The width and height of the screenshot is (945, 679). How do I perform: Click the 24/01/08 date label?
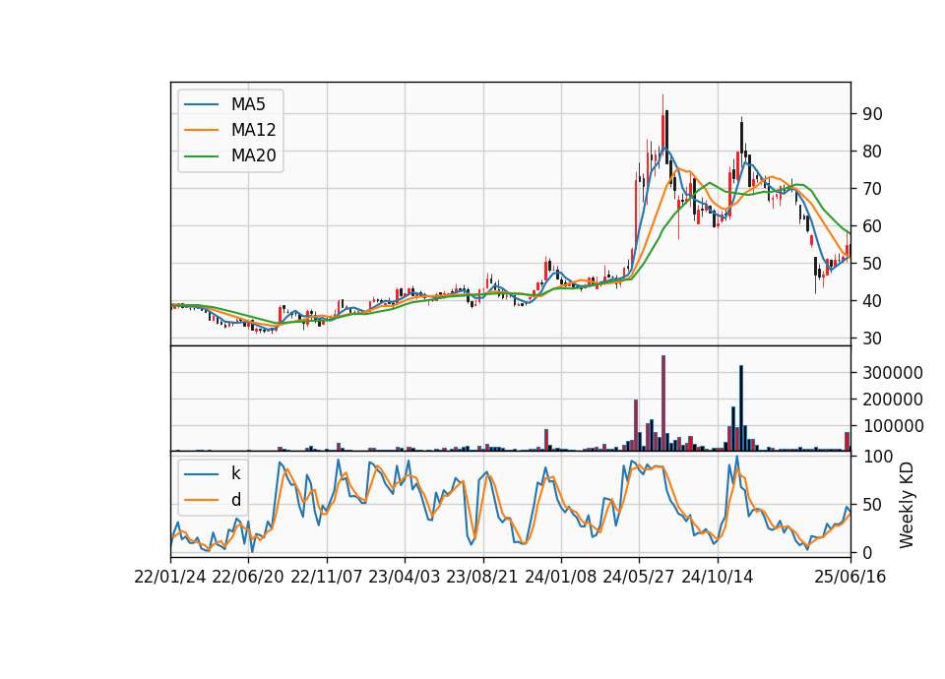(x=561, y=577)
